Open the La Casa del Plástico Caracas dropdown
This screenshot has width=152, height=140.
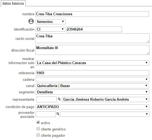[x=92, y=63]
